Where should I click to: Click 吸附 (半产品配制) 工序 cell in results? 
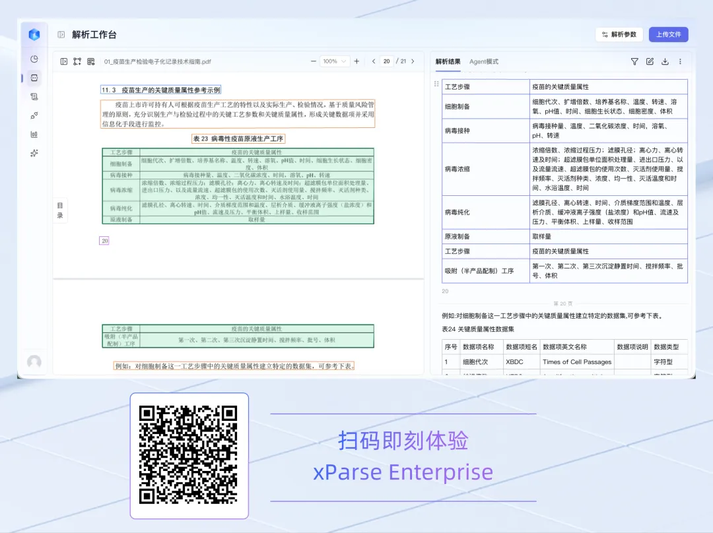pyautogui.click(x=486, y=271)
